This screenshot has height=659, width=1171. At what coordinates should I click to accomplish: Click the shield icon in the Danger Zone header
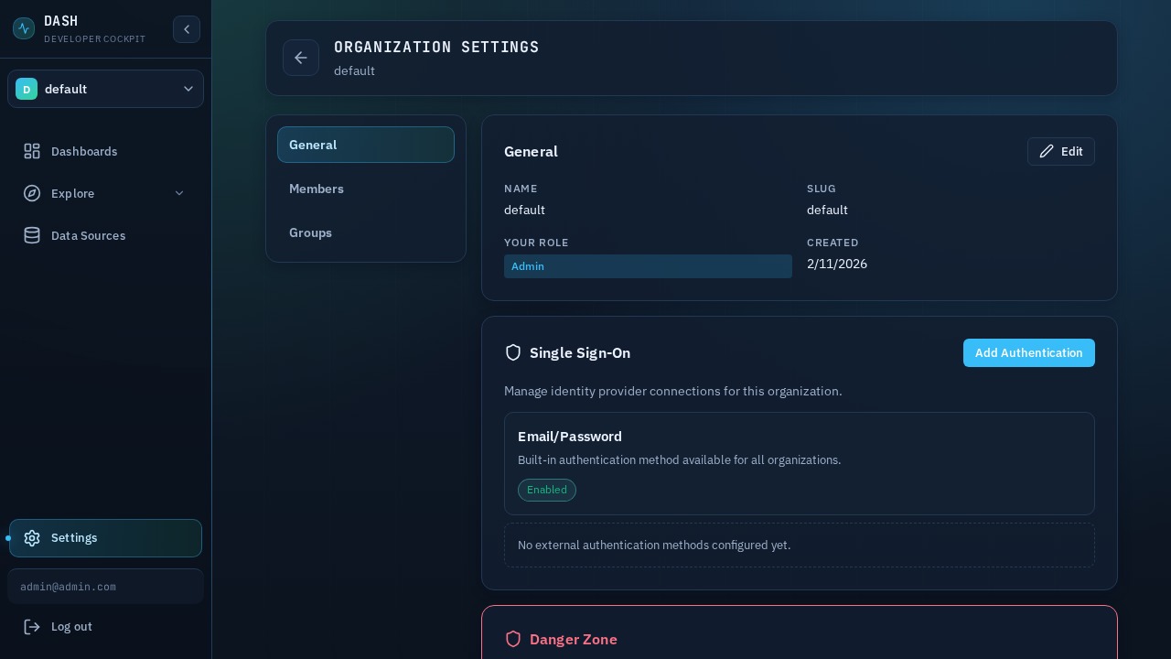click(513, 639)
